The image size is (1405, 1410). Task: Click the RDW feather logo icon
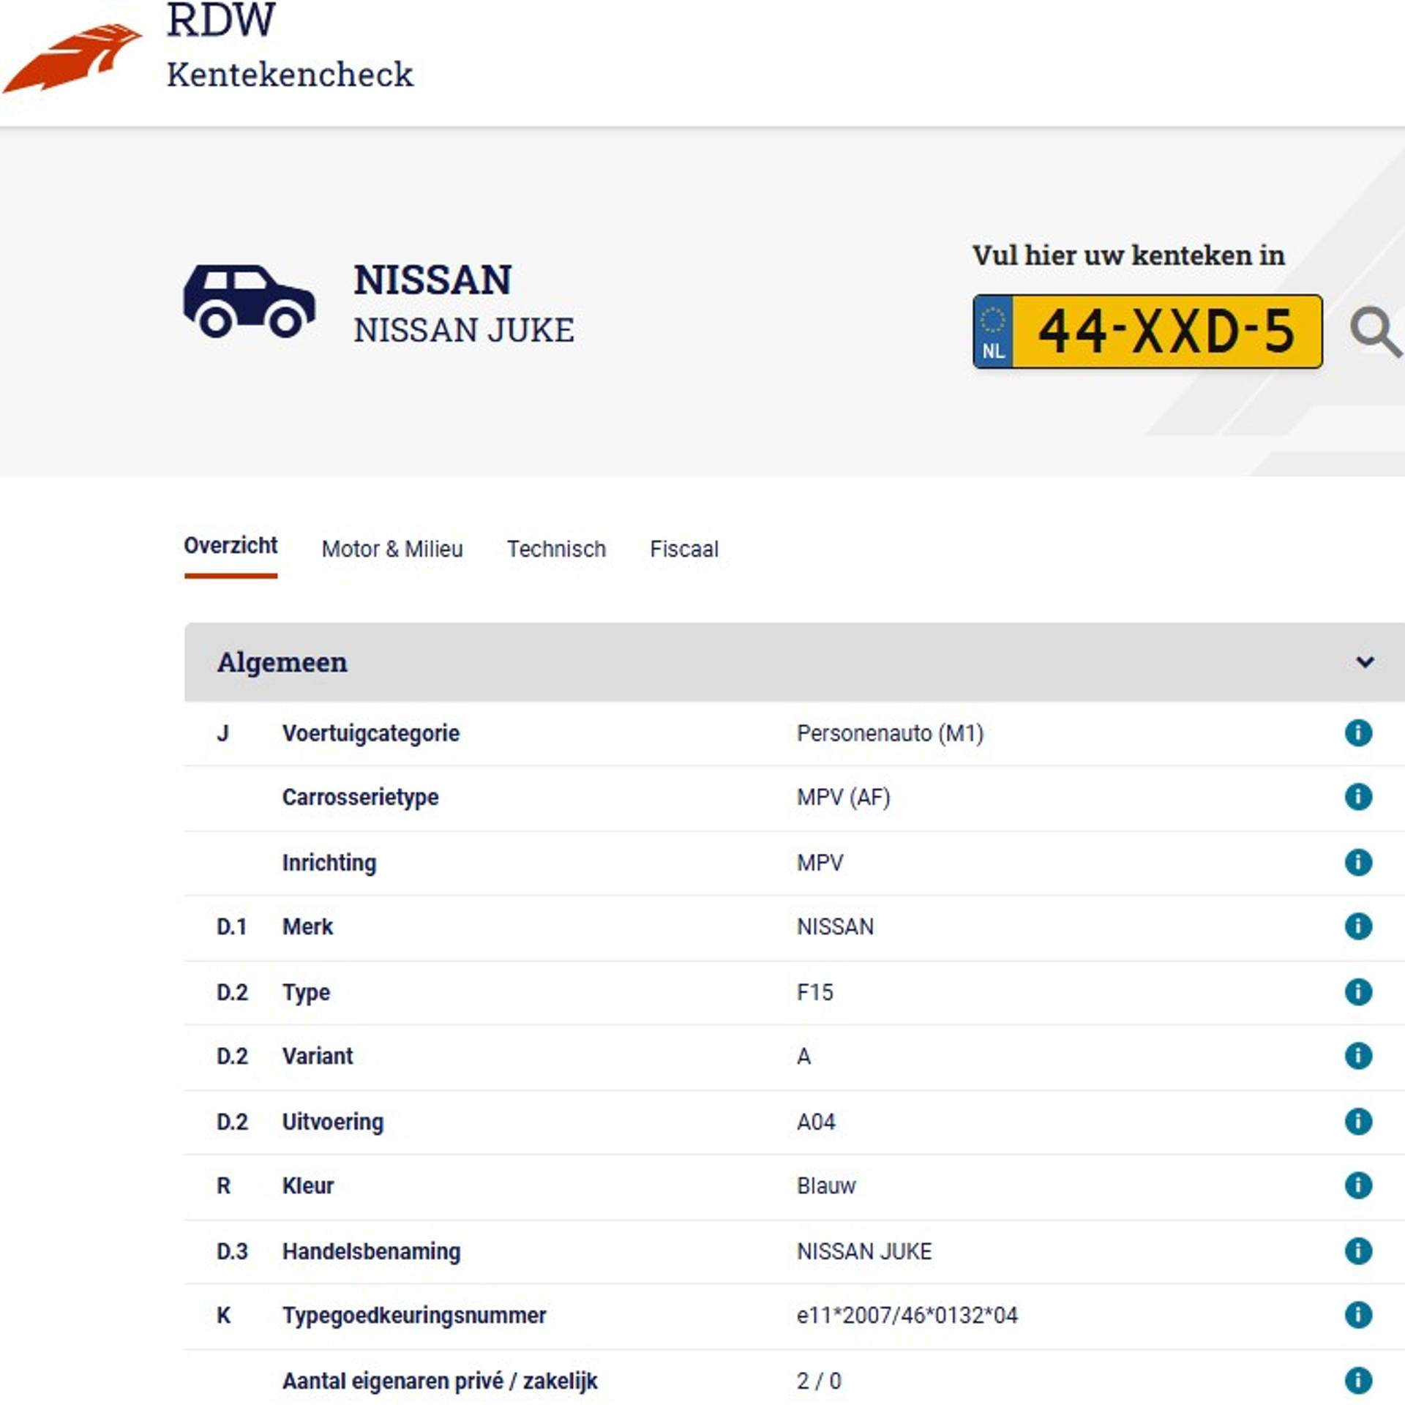coord(72,59)
